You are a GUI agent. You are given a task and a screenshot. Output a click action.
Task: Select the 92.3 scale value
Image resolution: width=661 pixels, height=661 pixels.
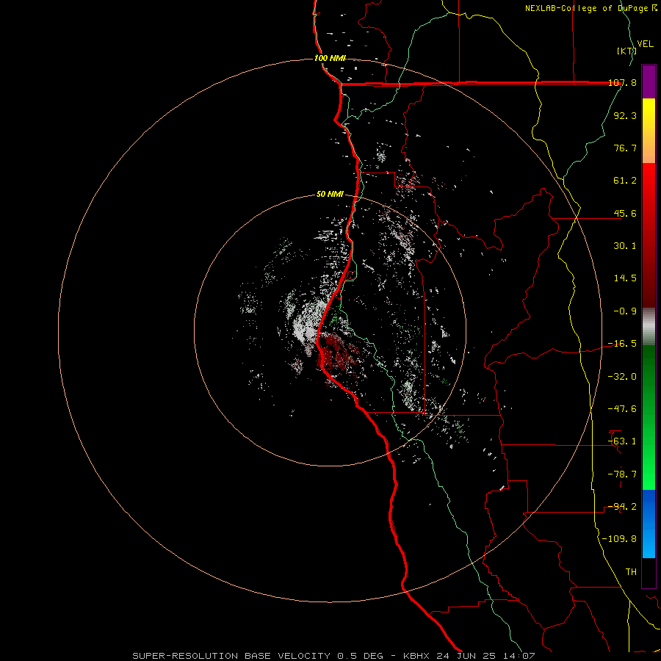coord(625,115)
